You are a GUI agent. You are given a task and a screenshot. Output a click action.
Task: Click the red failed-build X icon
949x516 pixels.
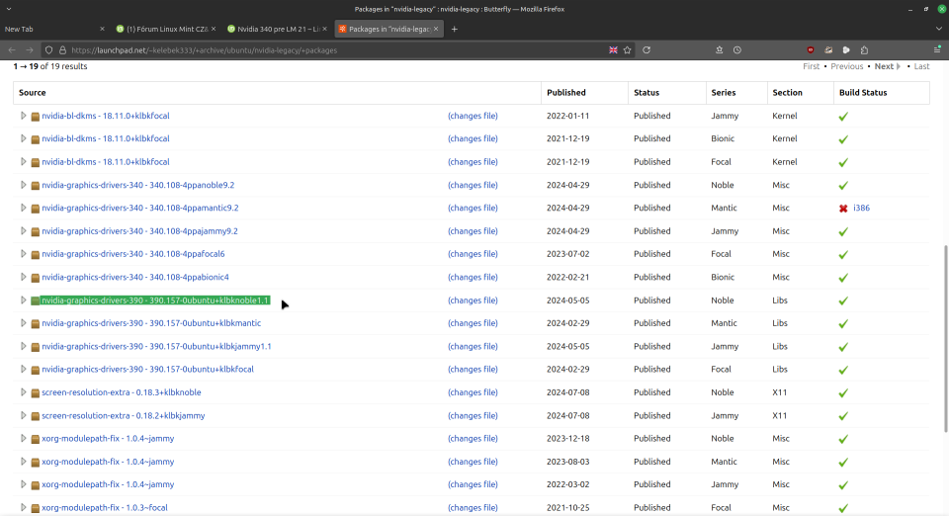[843, 209]
